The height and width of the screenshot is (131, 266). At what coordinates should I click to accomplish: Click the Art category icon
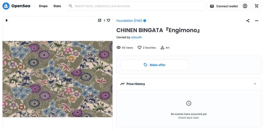point(162,48)
